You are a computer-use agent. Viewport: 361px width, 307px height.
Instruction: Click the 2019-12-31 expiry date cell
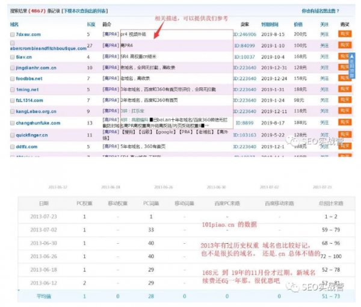(274, 67)
